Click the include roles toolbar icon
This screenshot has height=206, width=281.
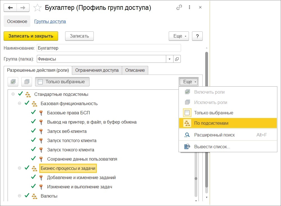click(13, 82)
